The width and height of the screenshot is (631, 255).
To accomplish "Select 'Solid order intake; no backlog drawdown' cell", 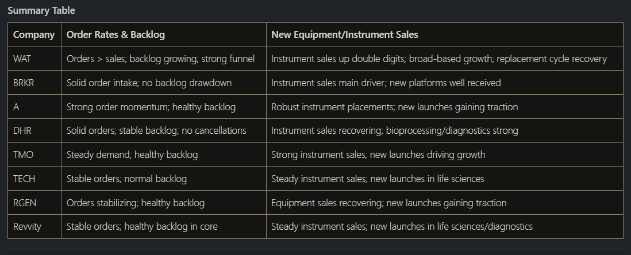I will 163,83.
